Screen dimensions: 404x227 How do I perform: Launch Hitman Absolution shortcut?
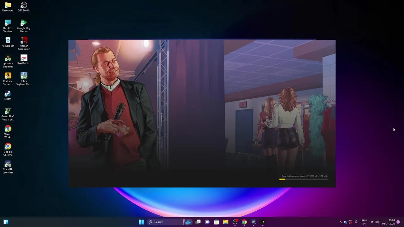pyautogui.click(x=24, y=44)
